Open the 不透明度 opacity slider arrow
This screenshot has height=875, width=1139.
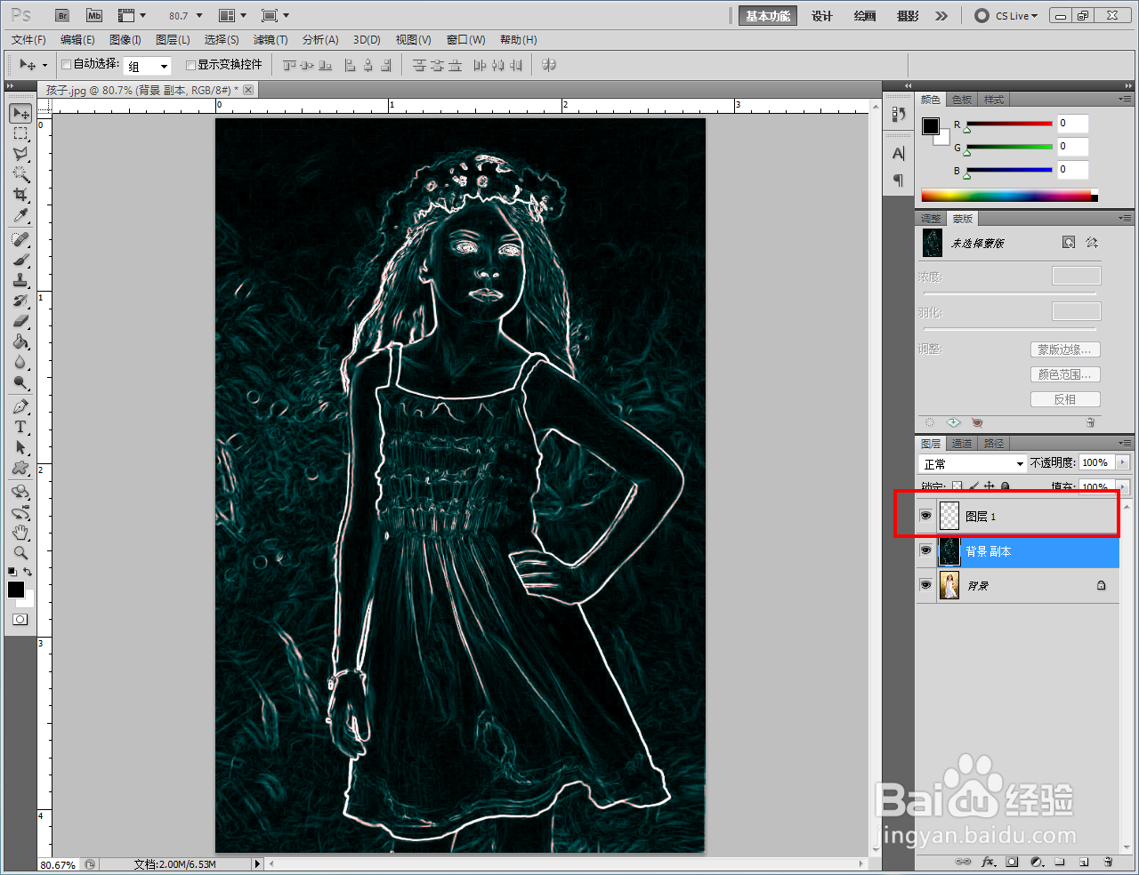coord(1122,462)
